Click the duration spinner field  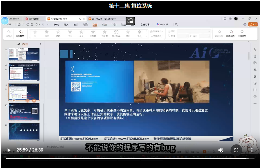coord(183,36)
